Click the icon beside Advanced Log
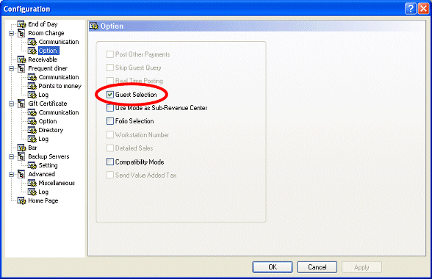Image resolution: width=432 pixels, height=279 pixels. click(x=32, y=192)
